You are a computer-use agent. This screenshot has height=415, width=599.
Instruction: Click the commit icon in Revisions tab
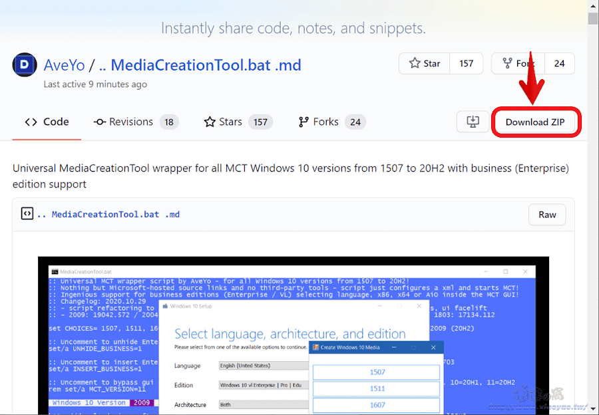point(100,122)
